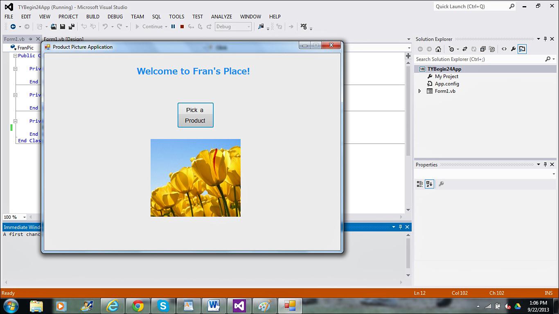The image size is (559, 314).
Task: Click the Save All toolbar icon
Action: 71,27
